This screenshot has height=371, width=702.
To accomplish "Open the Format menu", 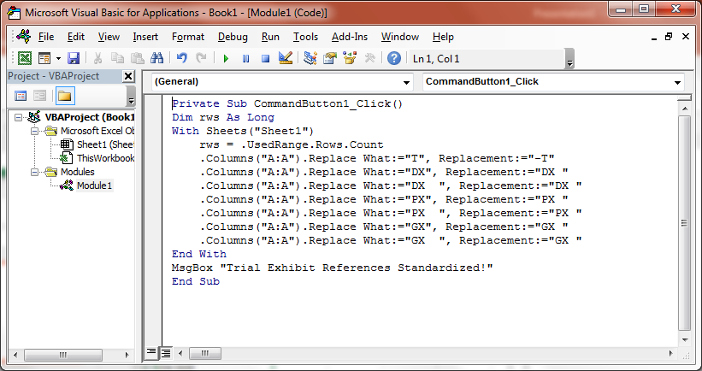I will click(188, 37).
